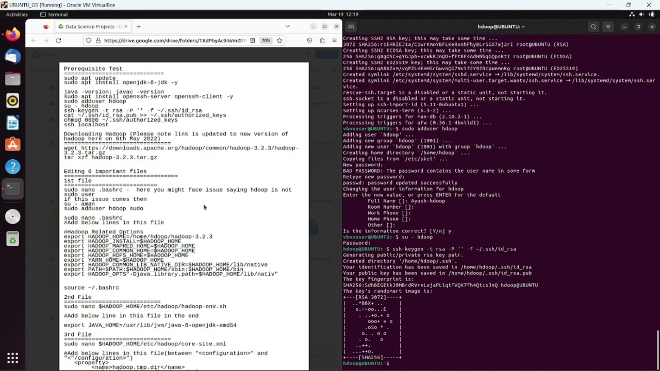
Task: Maximize the Firefox window
Action: 324,26
